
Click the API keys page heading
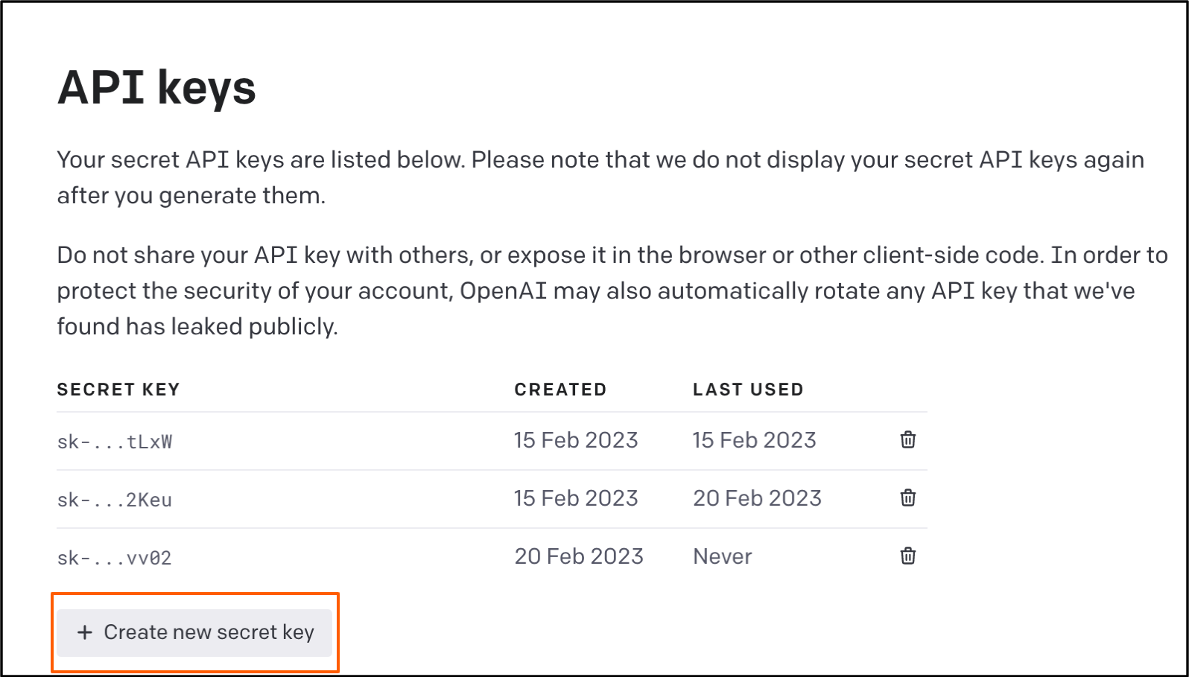(x=156, y=88)
